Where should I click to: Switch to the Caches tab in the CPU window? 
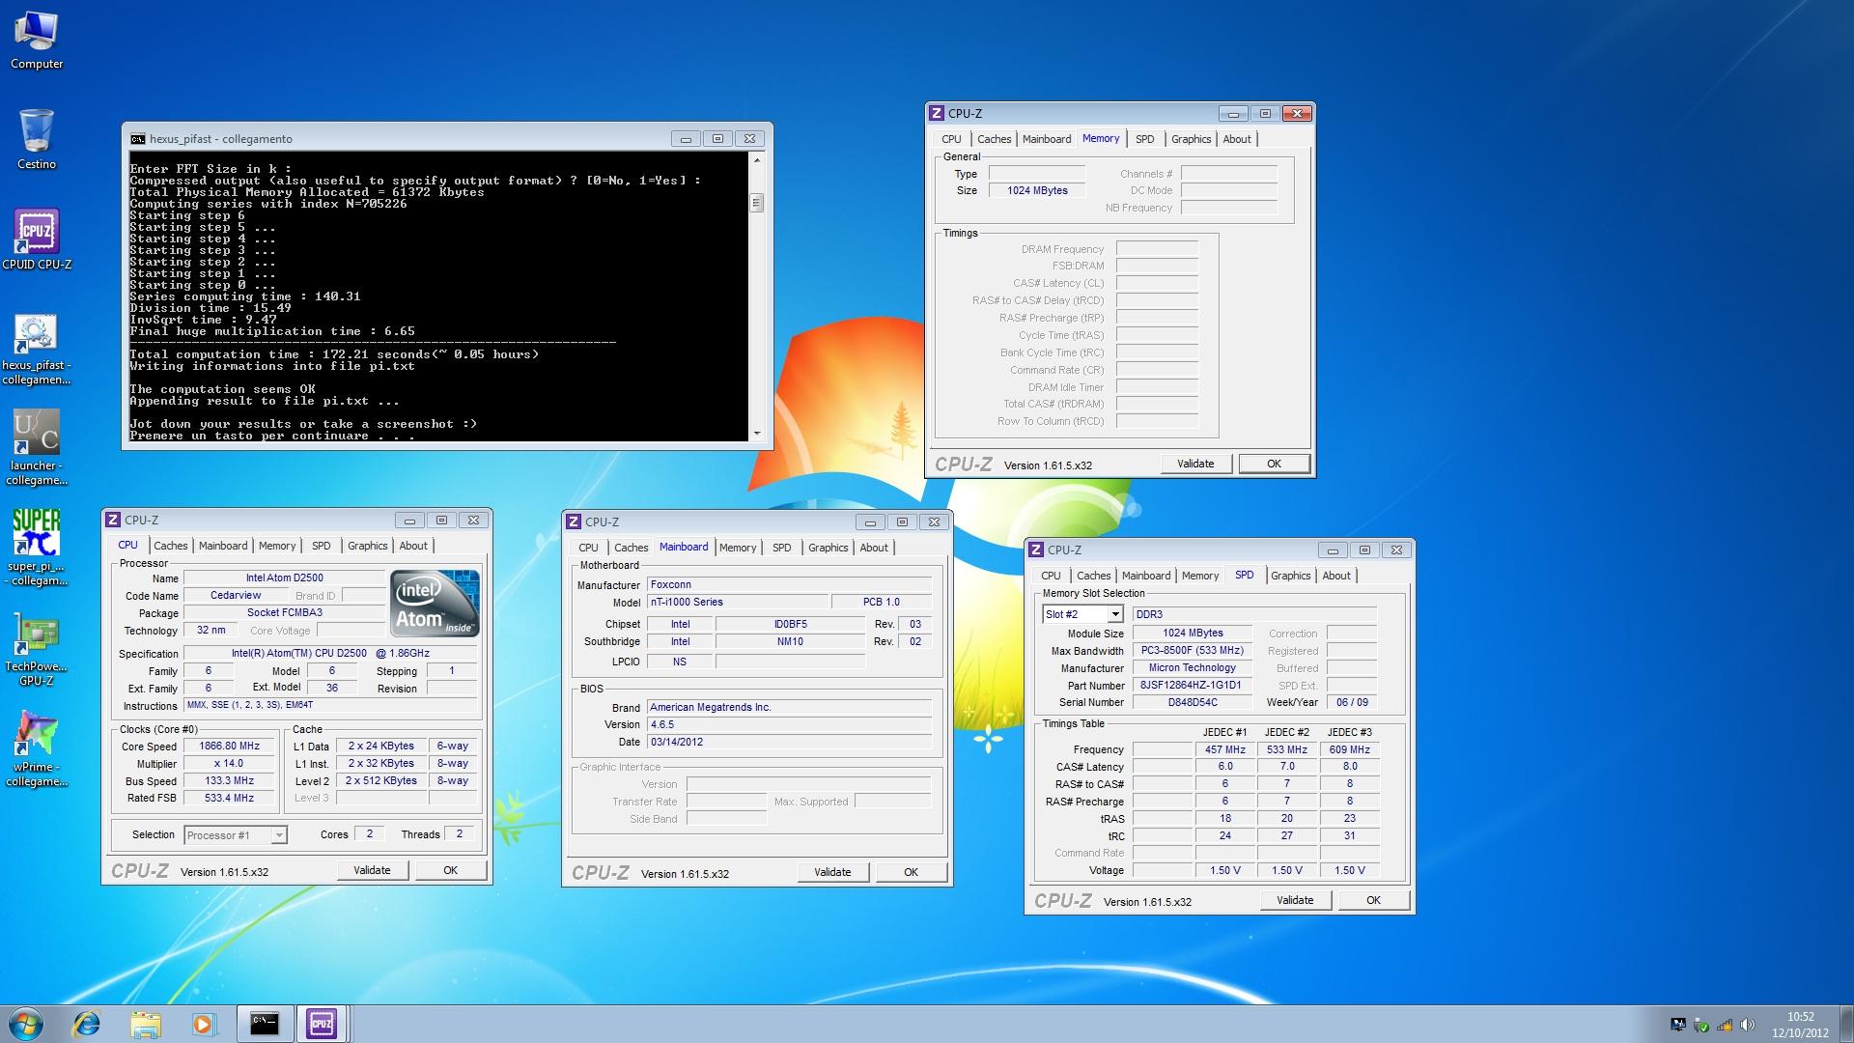[171, 547]
